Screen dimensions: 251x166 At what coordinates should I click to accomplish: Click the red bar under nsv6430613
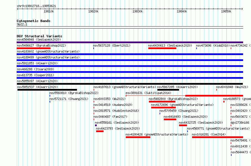[162, 48]
